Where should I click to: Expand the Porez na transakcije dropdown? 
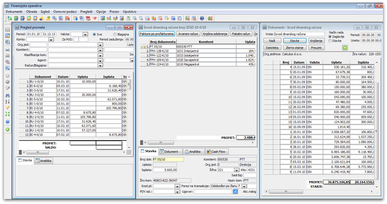(x=244, y=186)
